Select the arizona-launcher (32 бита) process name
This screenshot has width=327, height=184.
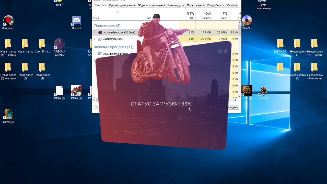click(119, 32)
